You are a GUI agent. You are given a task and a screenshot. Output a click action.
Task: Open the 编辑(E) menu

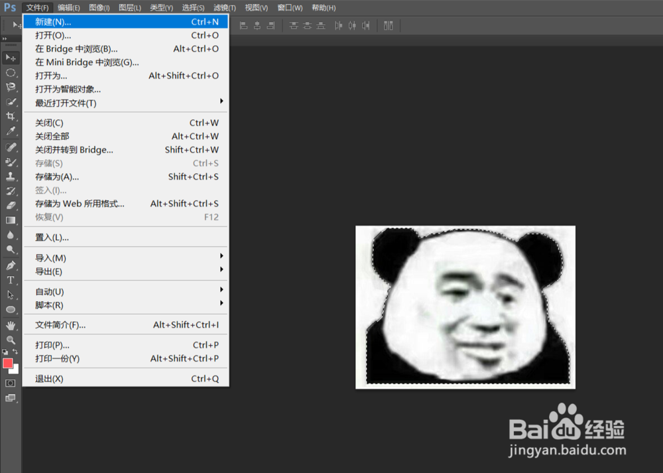[68, 7]
